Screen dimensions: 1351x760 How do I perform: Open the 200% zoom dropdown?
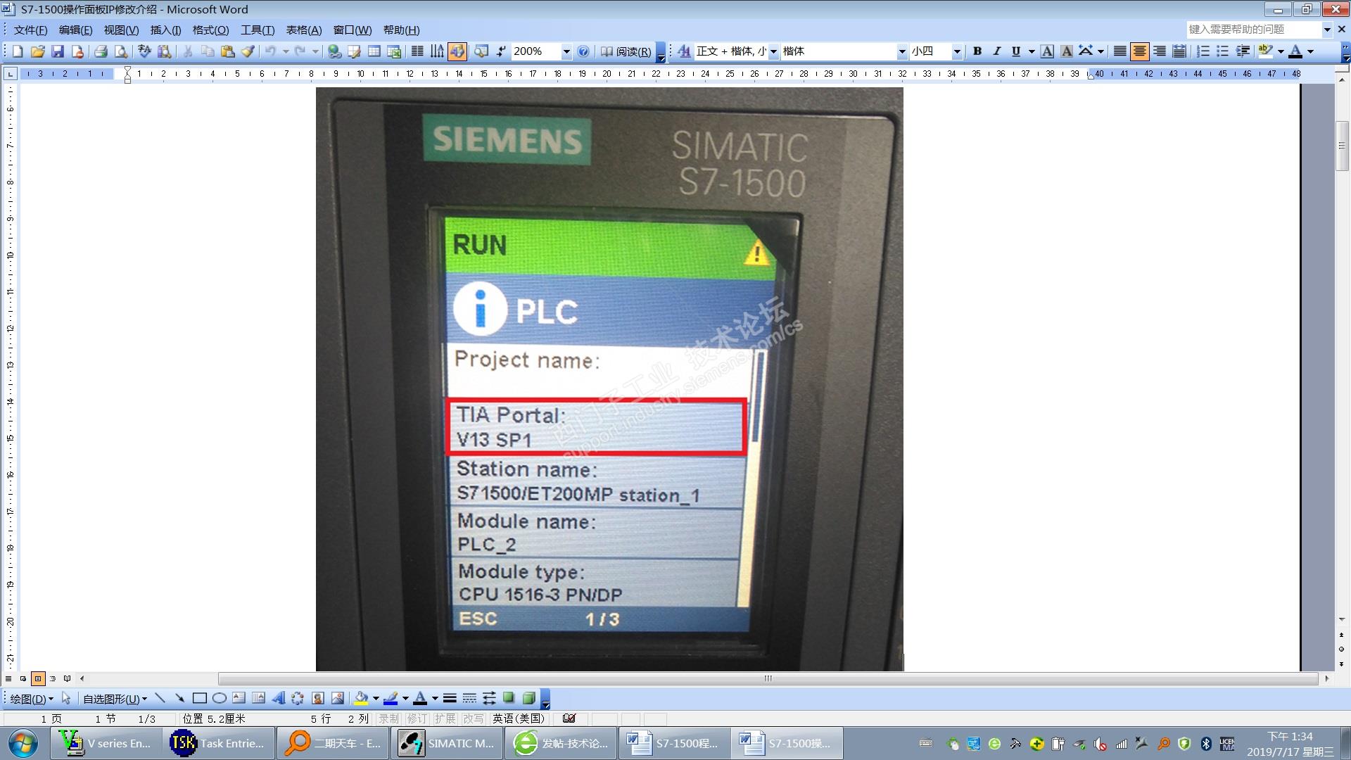click(566, 51)
